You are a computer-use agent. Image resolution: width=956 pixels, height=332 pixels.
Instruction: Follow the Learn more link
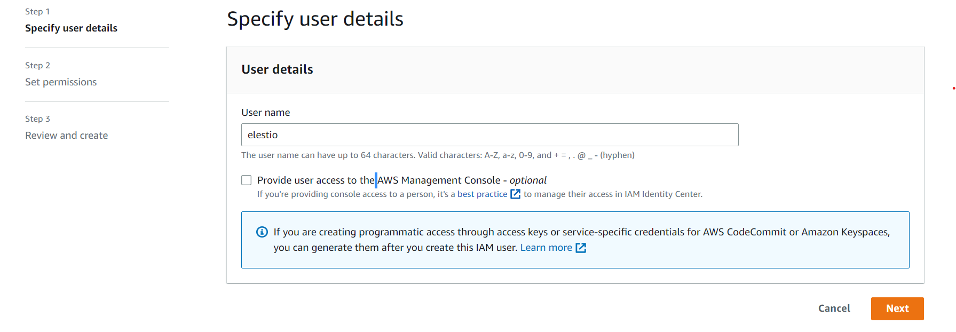point(546,248)
